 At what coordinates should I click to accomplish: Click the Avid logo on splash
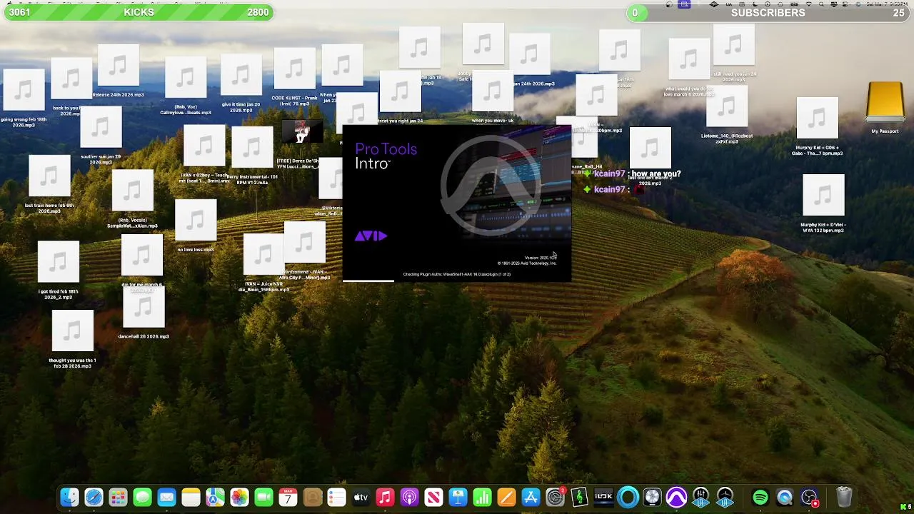pos(371,236)
